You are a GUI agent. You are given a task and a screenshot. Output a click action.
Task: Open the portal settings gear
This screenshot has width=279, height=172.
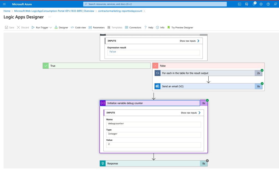261,4
